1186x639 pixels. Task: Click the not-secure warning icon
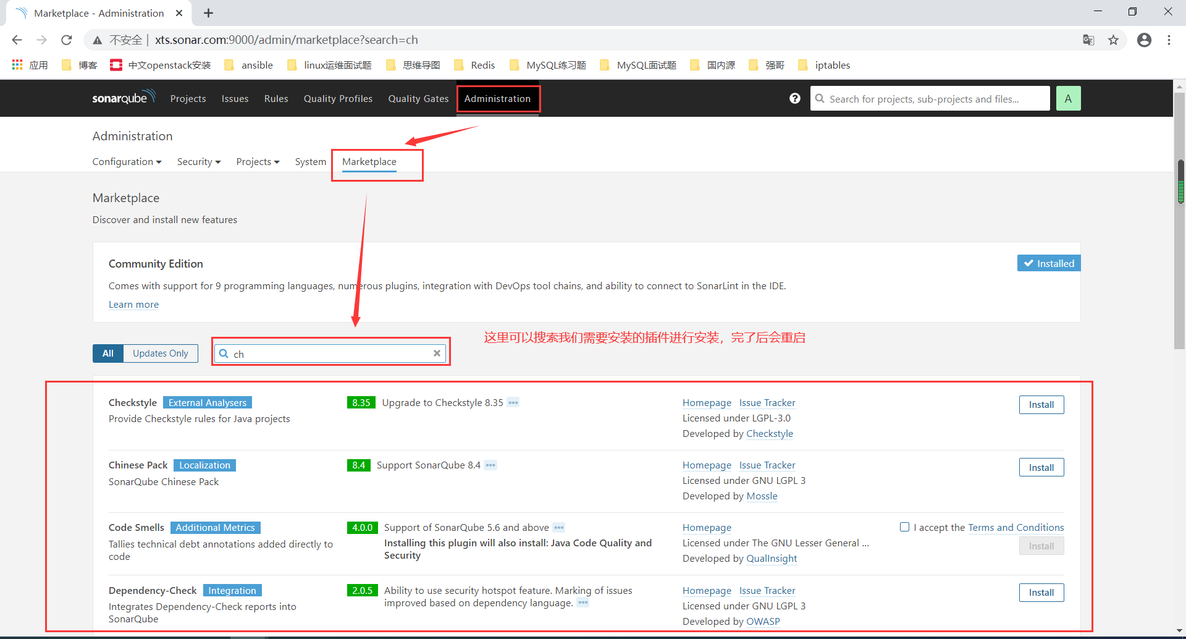point(97,40)
